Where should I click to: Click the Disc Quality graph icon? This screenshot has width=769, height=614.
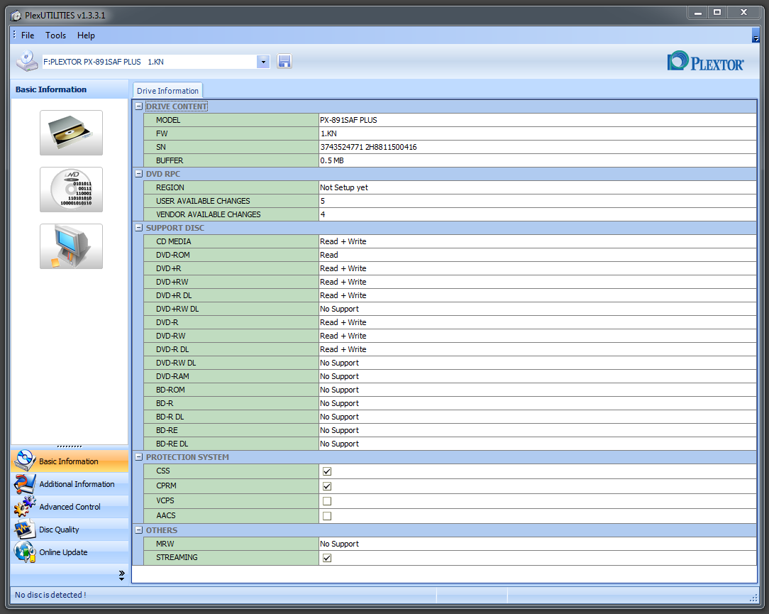25,530
